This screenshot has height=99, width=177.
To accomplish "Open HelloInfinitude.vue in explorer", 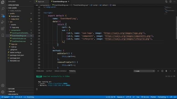I will coord(19,38).
